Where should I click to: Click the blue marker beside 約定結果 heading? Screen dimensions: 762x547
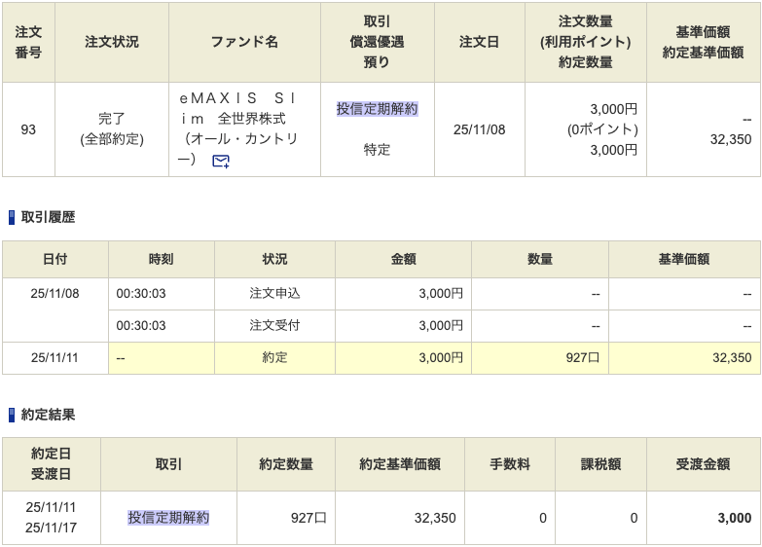click(12, 415)
